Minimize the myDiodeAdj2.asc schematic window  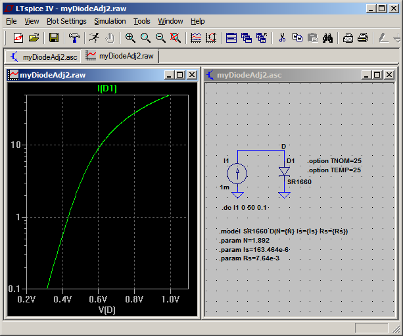click(366, 75)
